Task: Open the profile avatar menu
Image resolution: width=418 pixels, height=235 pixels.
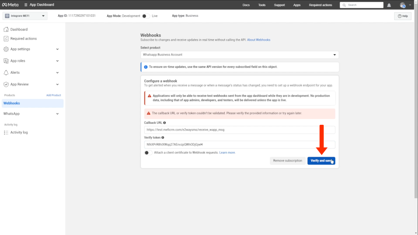Action: point(402,5)
